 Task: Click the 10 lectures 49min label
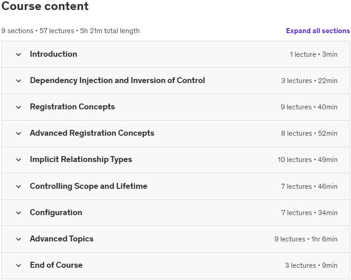tap(308, 160)
